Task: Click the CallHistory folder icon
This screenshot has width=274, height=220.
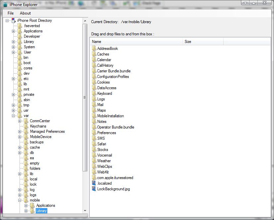Action: [x=94, y=65]
